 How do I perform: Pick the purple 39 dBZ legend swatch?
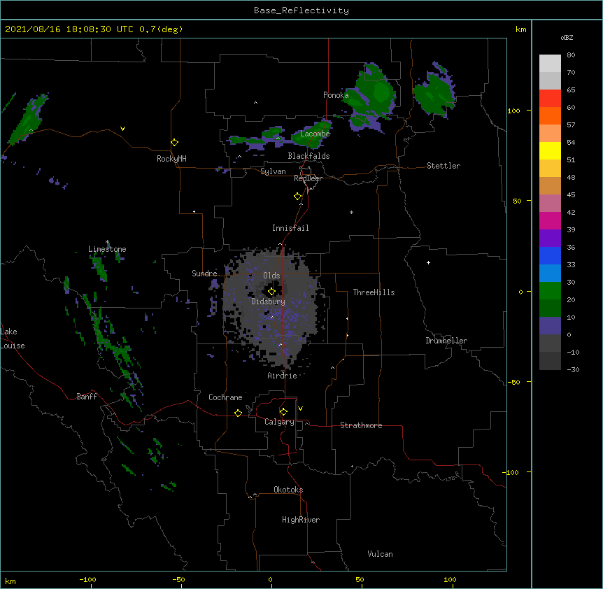pyautogui.click(x=550, y=239)
